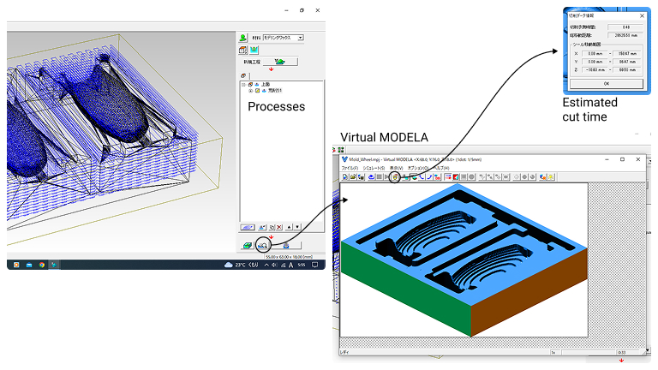Click the speaker volume tray icon

[x=274, y=265]
